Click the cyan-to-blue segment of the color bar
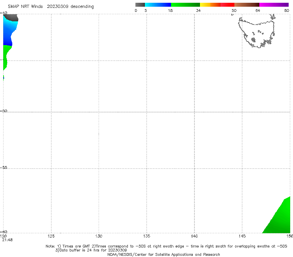 (158, 5)
